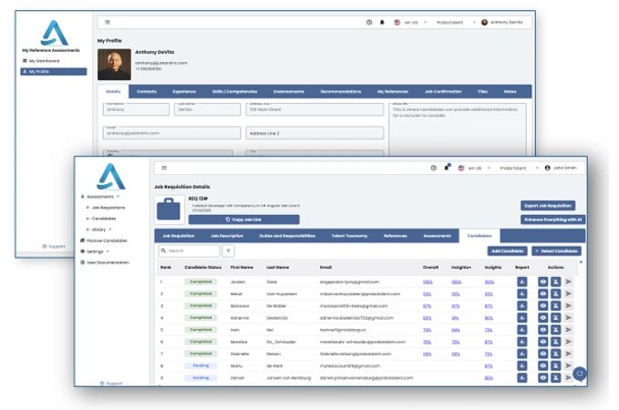
Task: Open Talent Taxonomy tab
Action: pos(349,236)
